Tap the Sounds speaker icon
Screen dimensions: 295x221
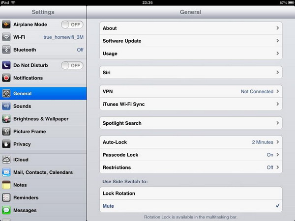[x=6, y=106]
